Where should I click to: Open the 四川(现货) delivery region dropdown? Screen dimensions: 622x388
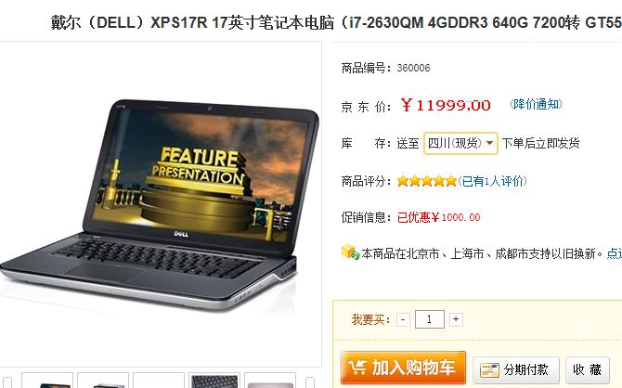tap(460, 143)
